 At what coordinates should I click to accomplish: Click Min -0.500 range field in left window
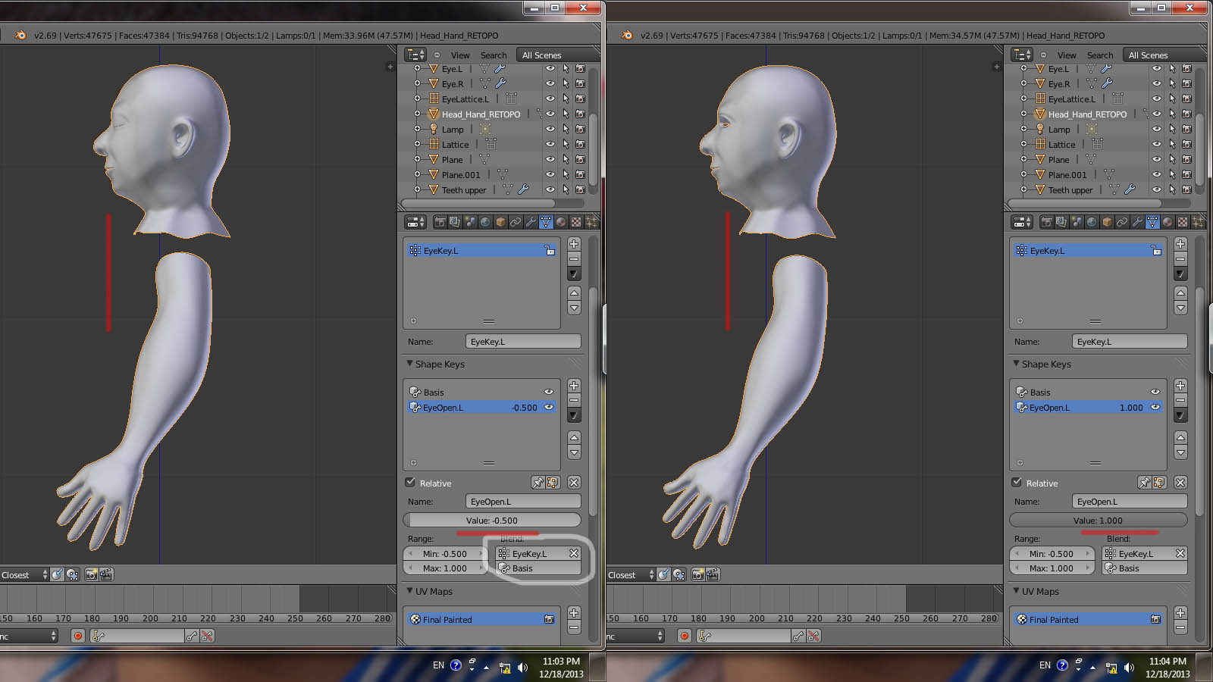click(446, 554)
